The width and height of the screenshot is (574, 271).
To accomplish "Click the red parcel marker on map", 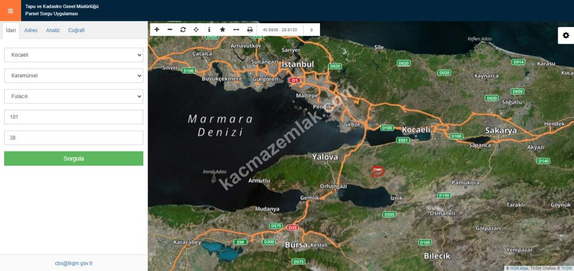I will tap(378, 171).
